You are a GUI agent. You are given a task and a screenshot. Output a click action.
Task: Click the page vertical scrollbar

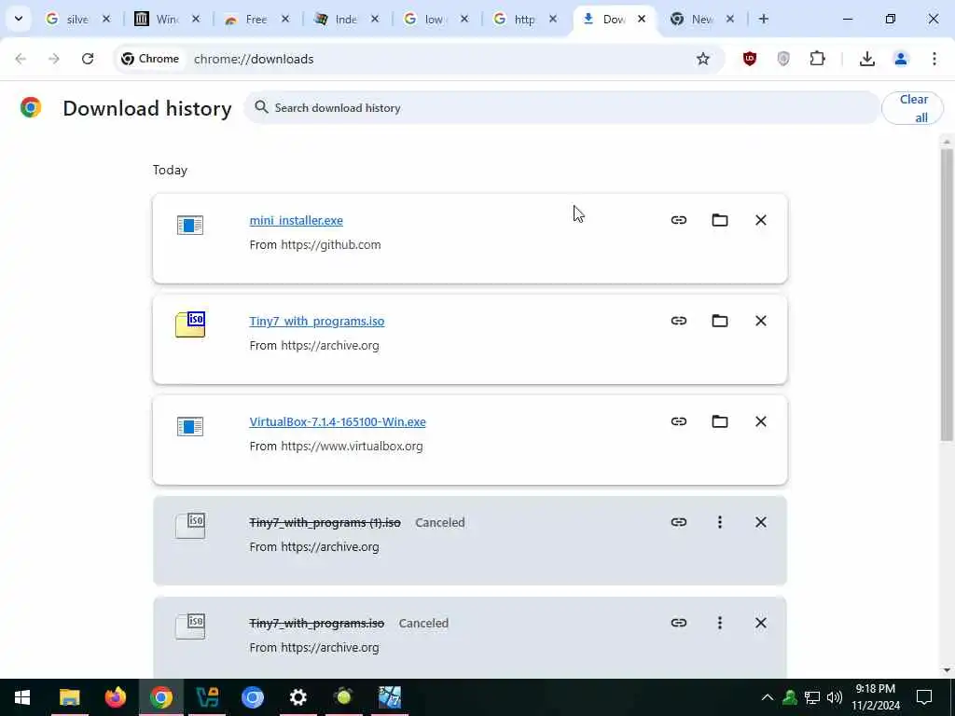coord(947,296)
